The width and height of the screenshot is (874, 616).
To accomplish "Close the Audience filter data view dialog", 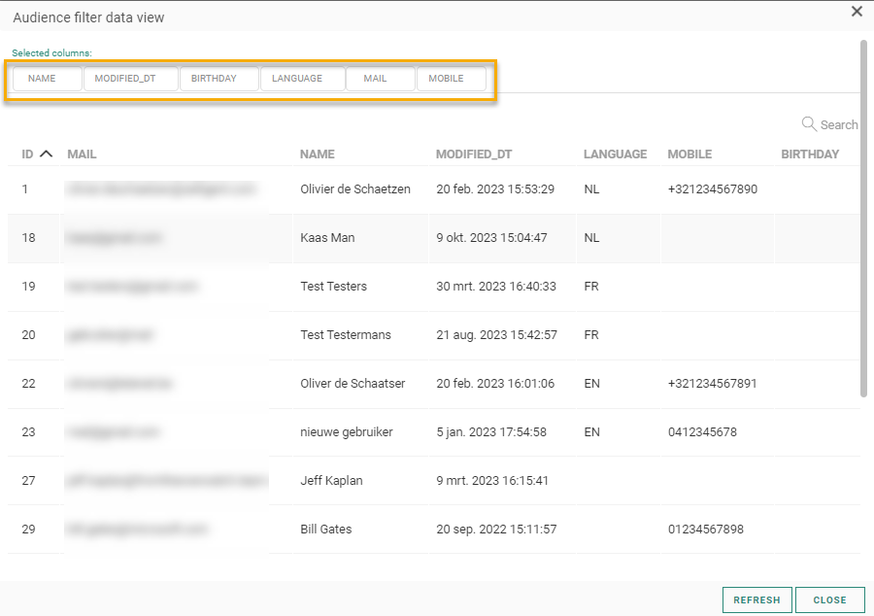I will pos(856,12).
